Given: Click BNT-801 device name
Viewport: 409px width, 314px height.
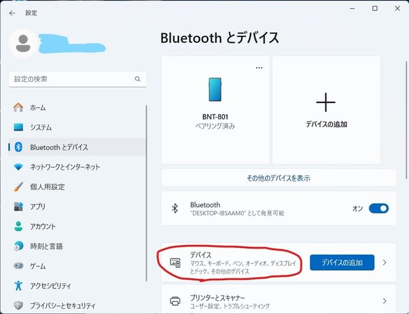Looking at the screenshot, I should click(215, 116).
